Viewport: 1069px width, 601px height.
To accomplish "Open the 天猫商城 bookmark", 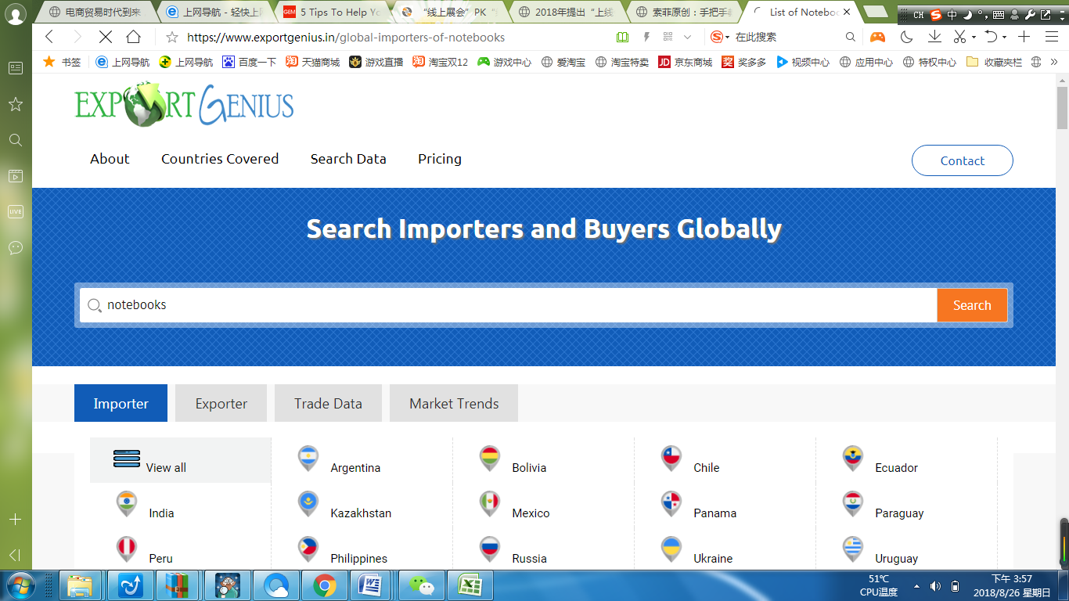I will click(312, 62).
